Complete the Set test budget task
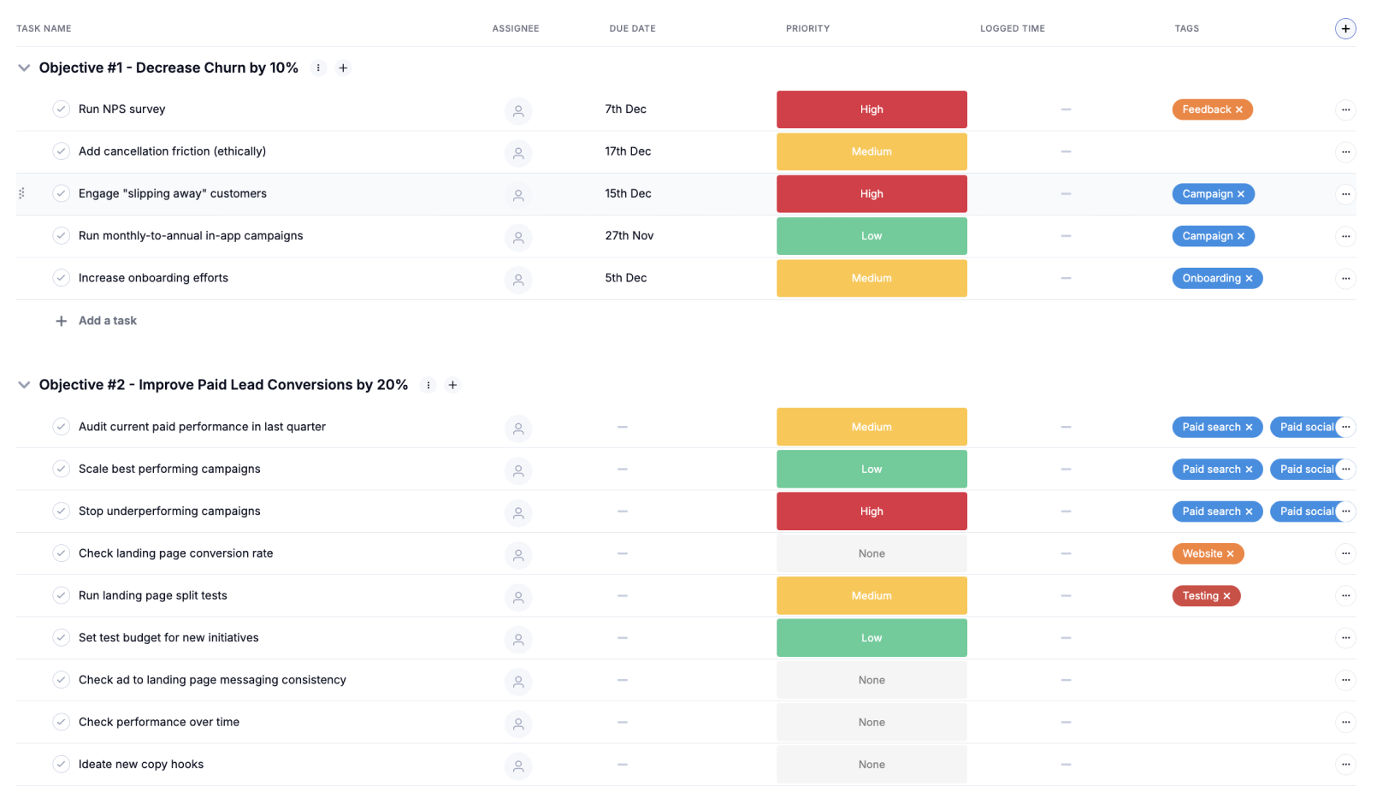This screenshot has height=792, width=1377. (x=61, y=637)
